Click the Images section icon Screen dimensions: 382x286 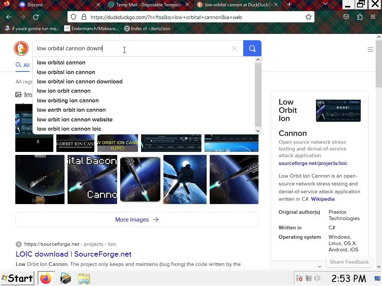18,95
